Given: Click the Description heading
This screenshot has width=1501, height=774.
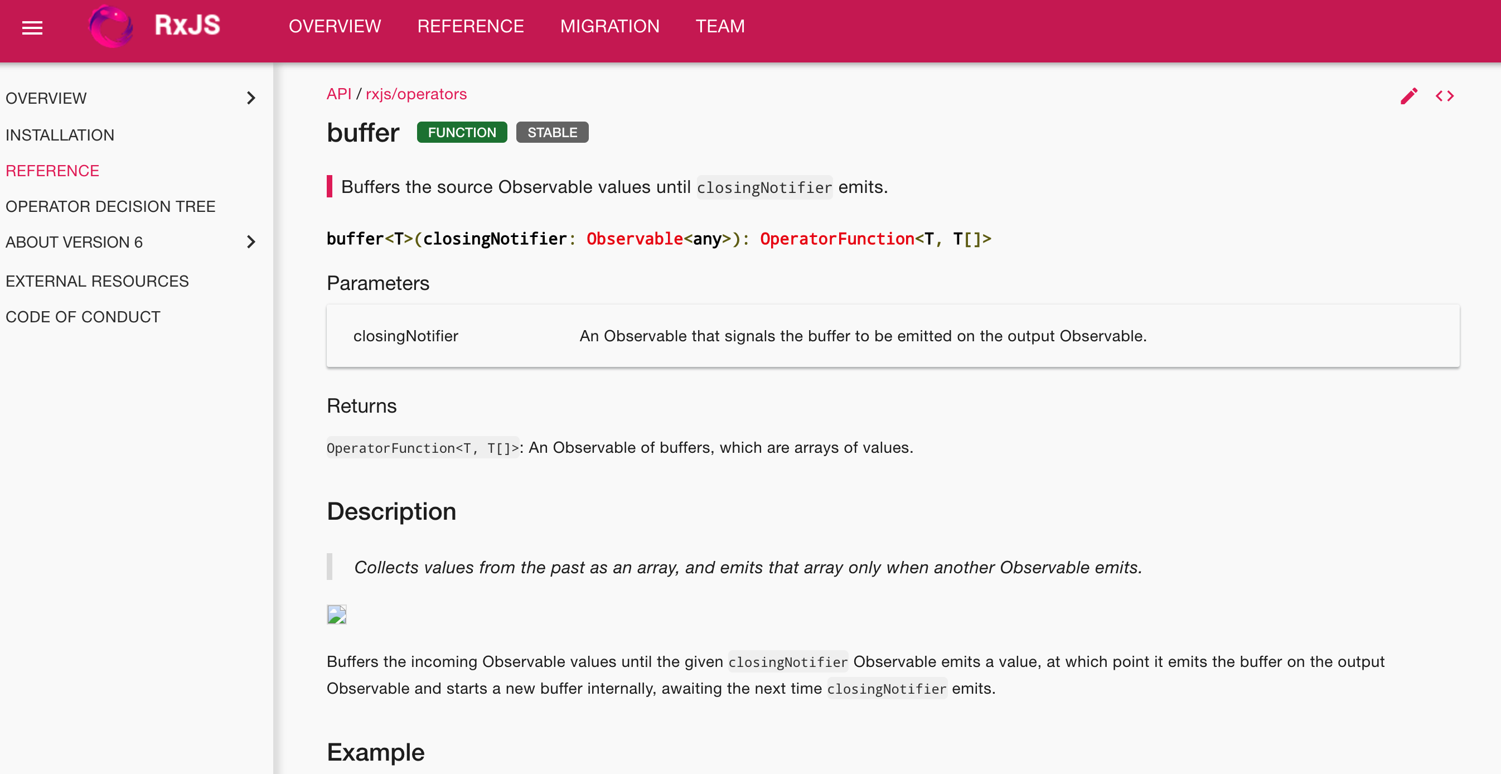Looking at the screenshot, I should click(391, 511).
